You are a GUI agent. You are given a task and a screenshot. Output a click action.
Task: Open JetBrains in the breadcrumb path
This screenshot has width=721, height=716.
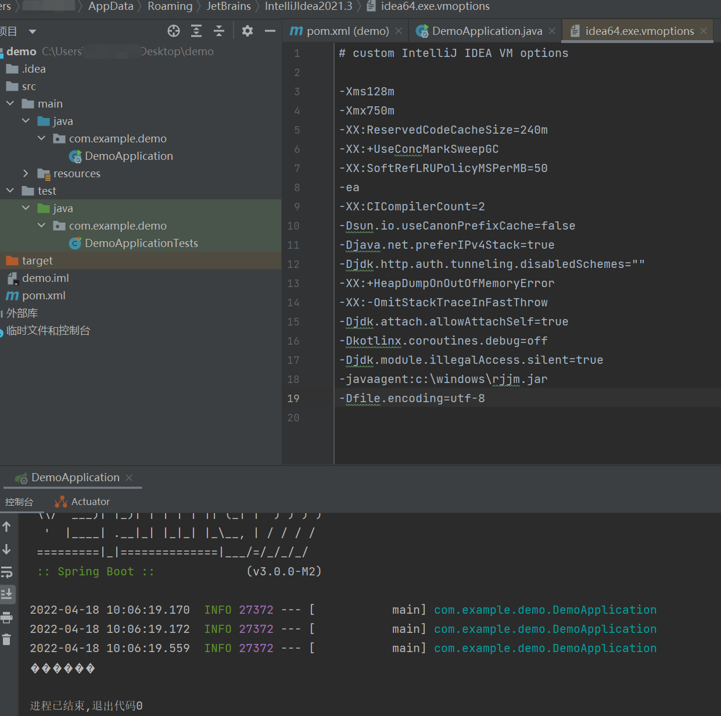(x=229, y=6)
